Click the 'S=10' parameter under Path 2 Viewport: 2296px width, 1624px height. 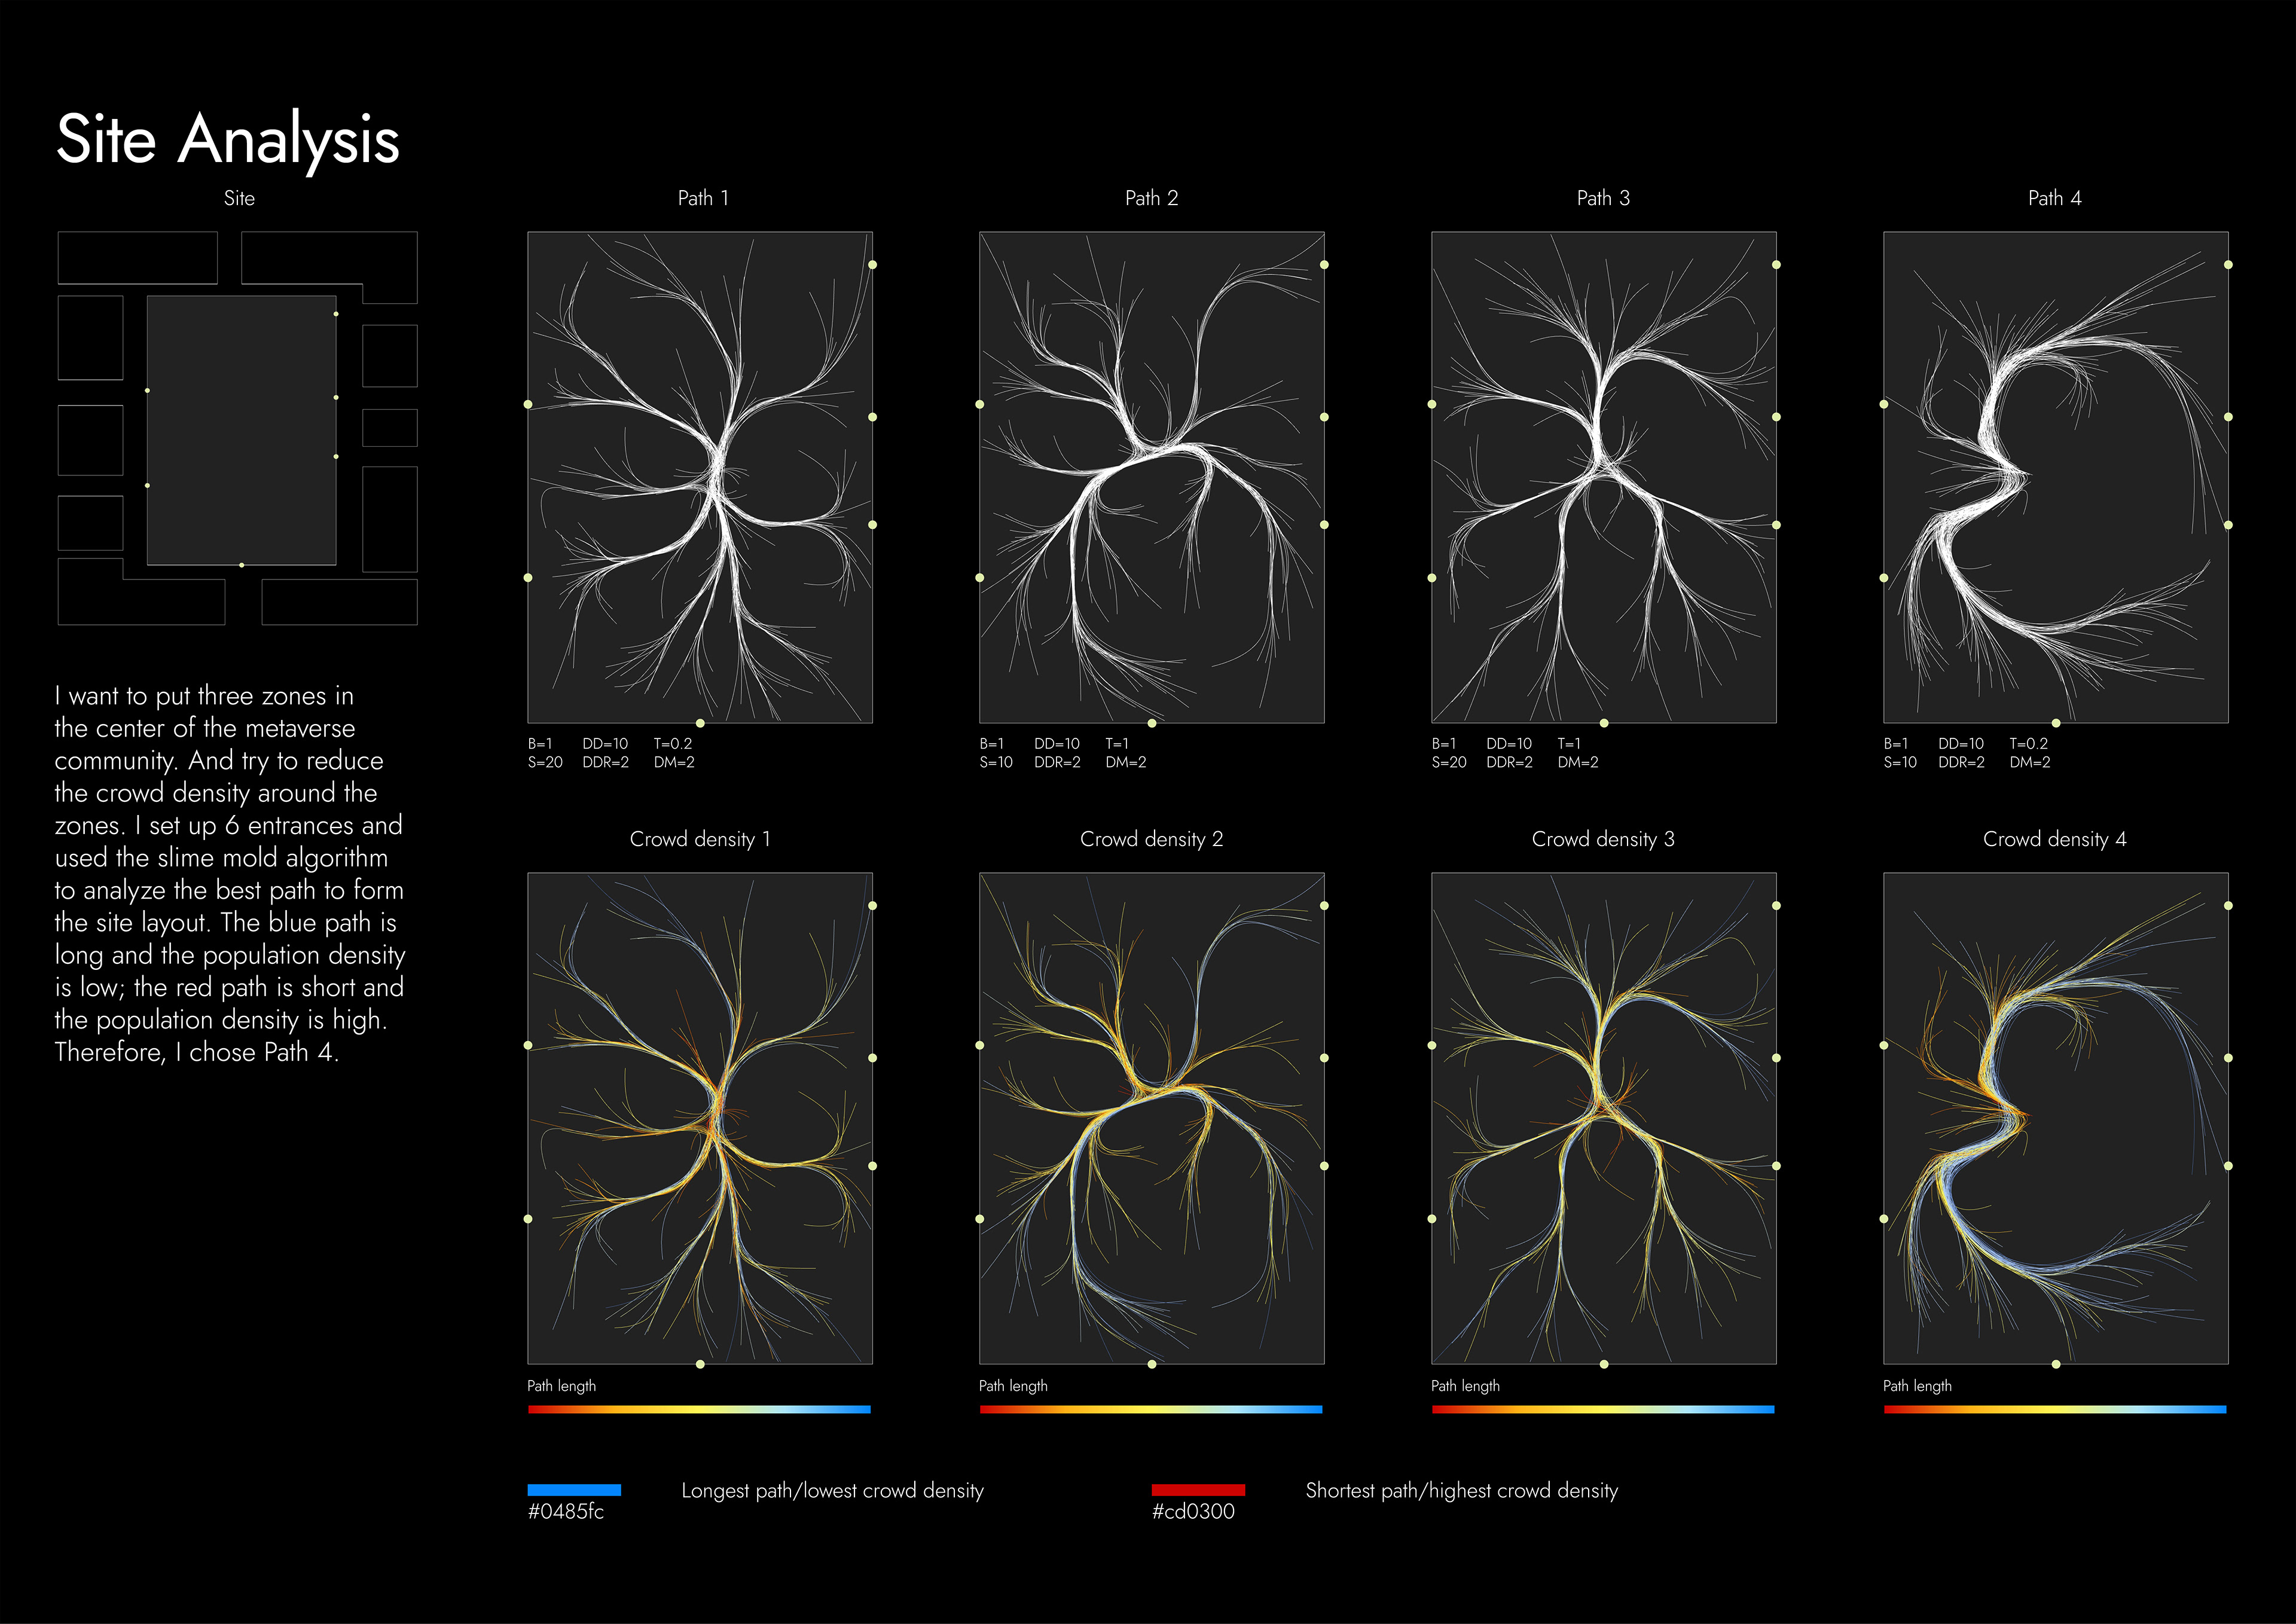pyautogui.click(x=996, y=763)
